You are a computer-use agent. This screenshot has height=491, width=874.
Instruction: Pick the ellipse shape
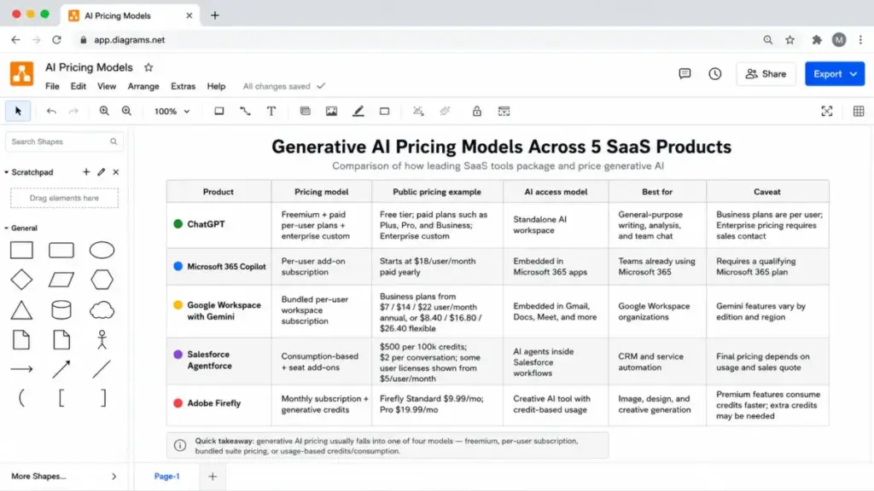click(x=102, y=251)
